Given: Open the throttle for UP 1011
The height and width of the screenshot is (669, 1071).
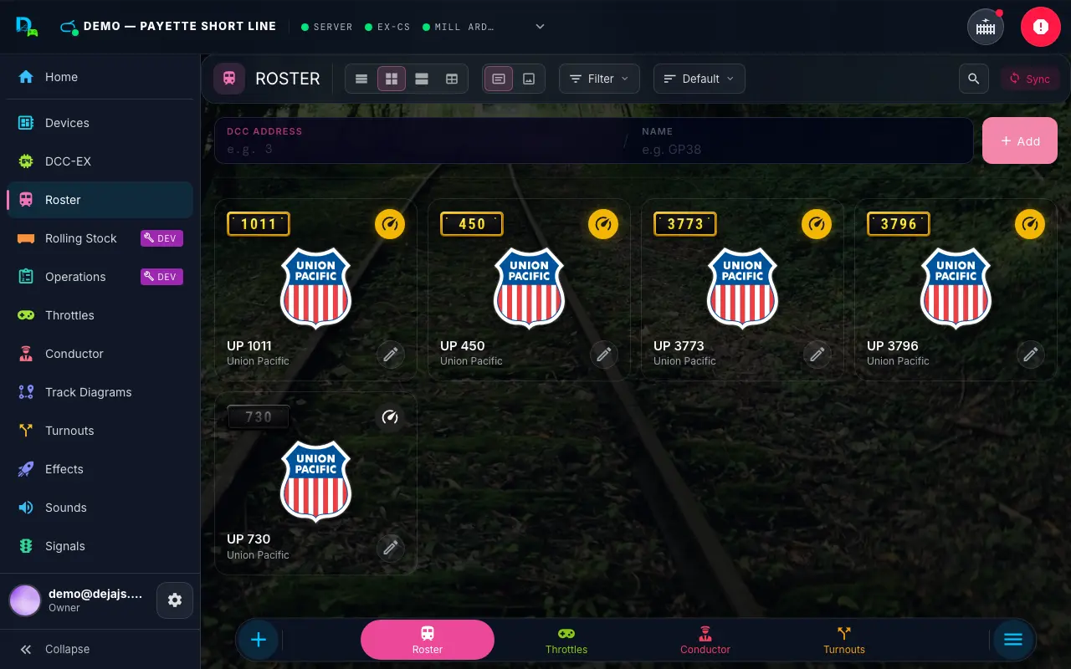Looking at the screenshot, I should pos(390,224).
